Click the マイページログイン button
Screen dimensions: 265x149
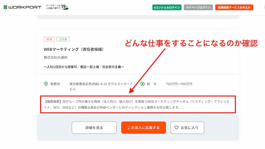tap(198, 8)
